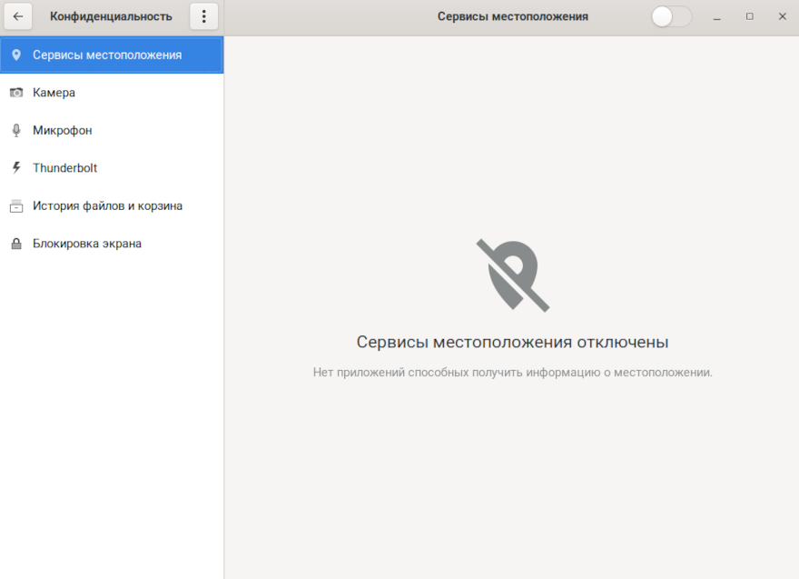The height and width of the screenshot is (579, 799).
Task: Maximize the settings window
Action: pos(749,16)
